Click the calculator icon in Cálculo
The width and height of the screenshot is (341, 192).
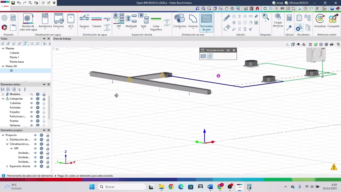tap(289, 18)
